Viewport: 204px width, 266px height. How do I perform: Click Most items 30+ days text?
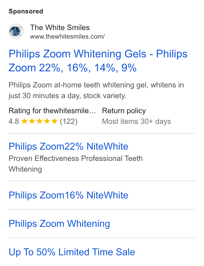[137, 121]
